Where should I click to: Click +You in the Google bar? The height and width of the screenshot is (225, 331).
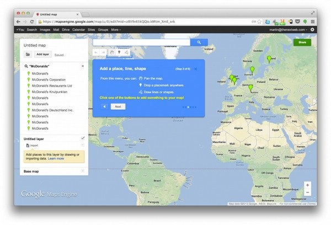(20, 30)
